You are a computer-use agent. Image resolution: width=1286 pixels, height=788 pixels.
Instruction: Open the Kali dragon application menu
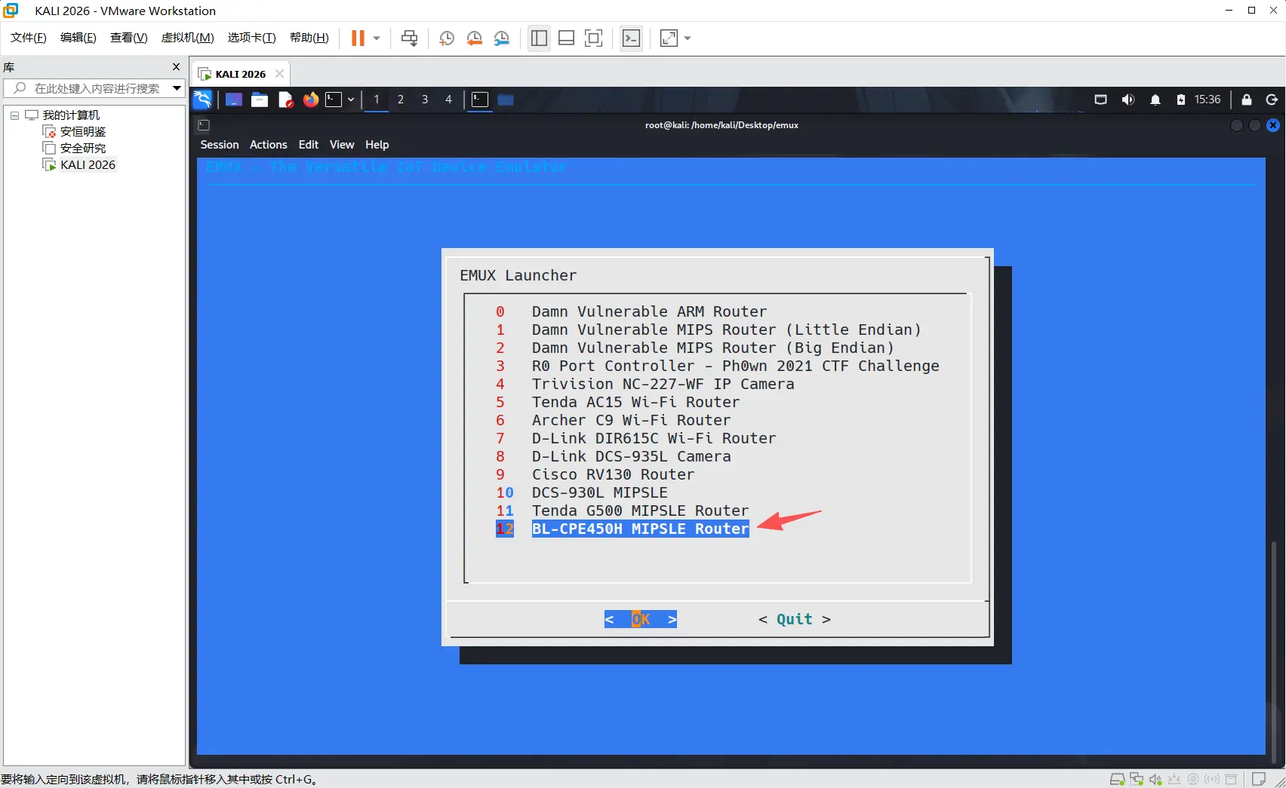click(203, 100)
